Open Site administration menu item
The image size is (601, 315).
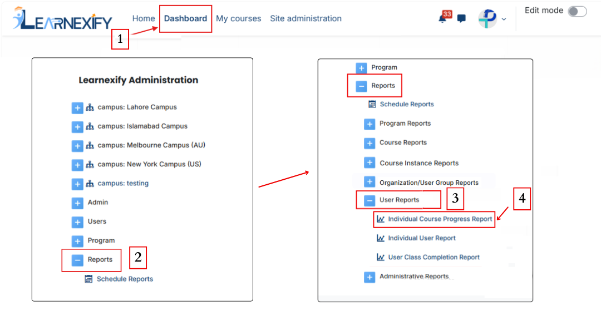(x=306, y=18)
